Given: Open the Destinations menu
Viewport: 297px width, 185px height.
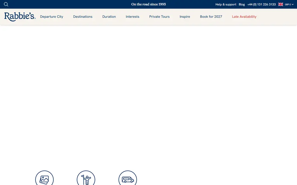Looking at the screenshot, I should 83,17.
